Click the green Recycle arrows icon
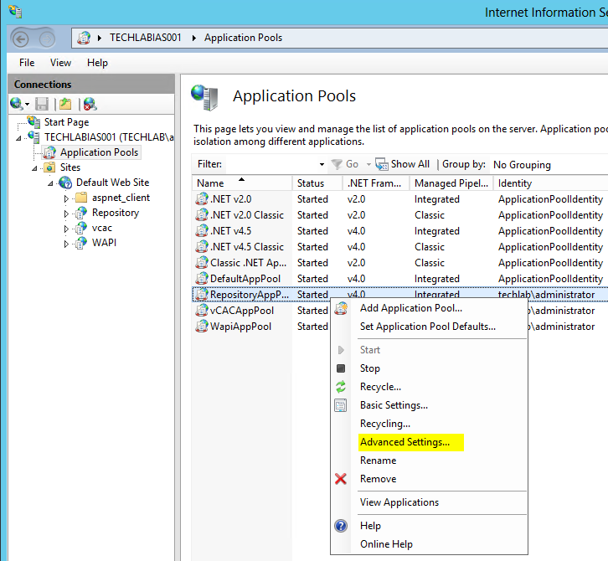 (x=341, y=387)
